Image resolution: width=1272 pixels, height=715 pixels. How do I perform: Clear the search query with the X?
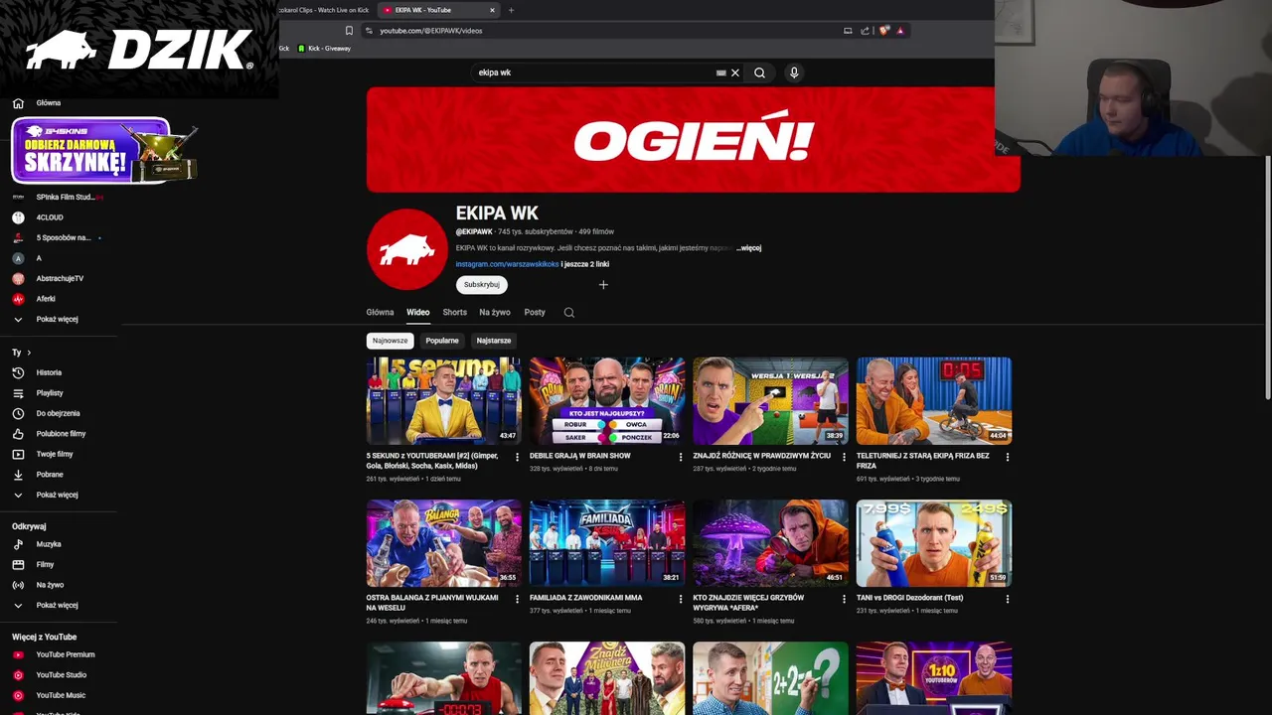(735, 72)
